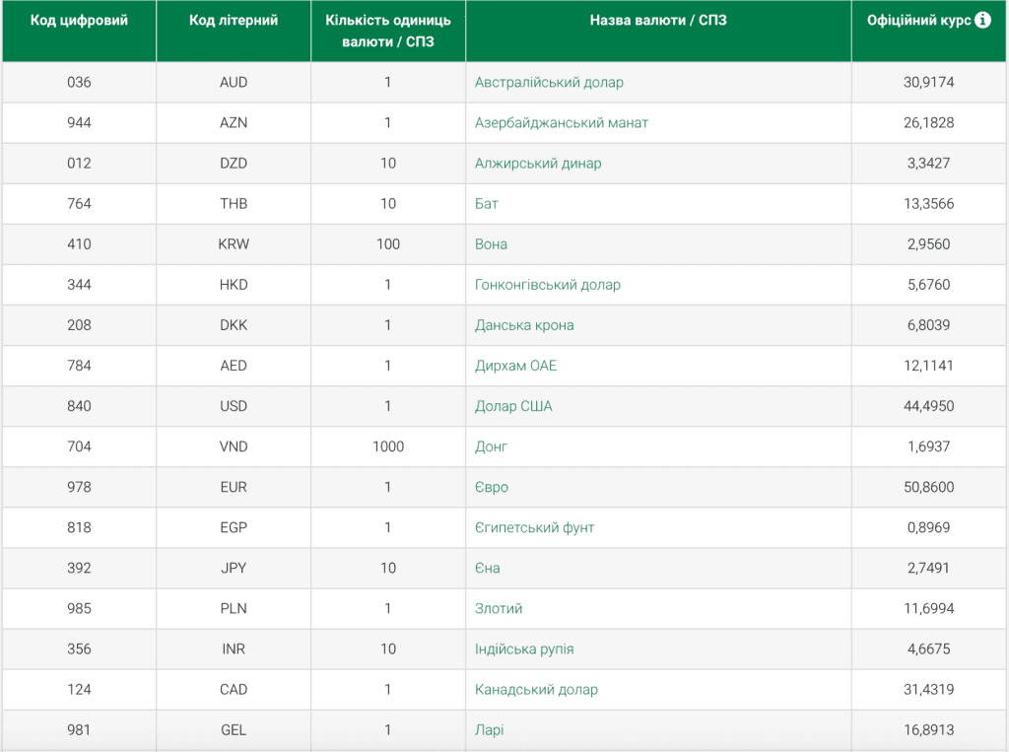Click the Назва валюти / СПЗ header
The width and height of the screenshot is (1009, 752).
[658, 20]
